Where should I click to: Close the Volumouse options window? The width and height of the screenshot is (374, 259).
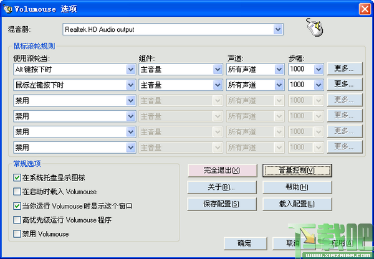click(365, 9)
